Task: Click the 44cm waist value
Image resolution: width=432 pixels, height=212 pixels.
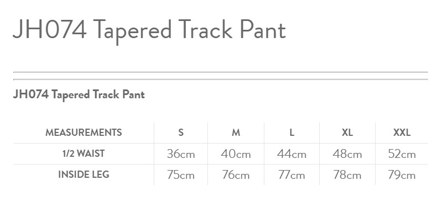Action: [292, 154]
